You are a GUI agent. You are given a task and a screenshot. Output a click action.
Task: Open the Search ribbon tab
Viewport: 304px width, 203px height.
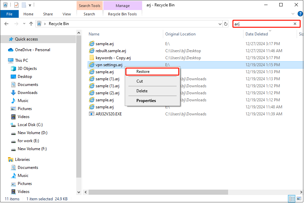click(89, 14)
